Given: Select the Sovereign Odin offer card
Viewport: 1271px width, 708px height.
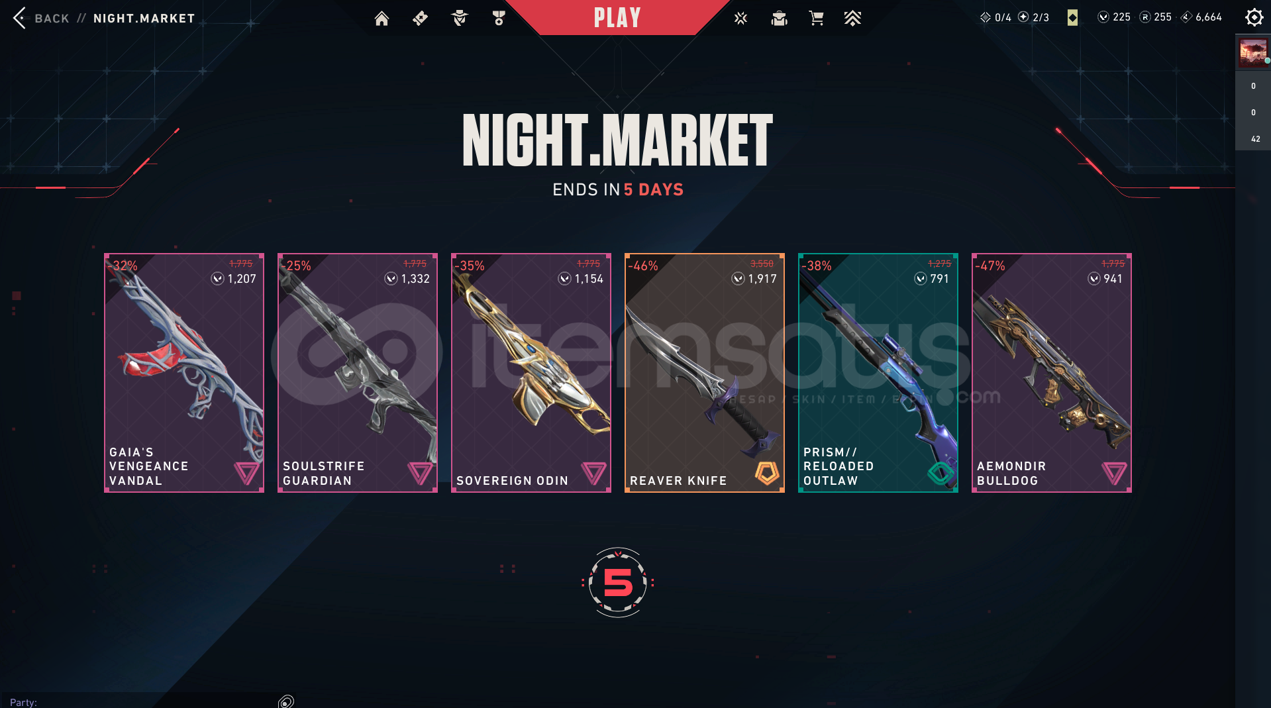Looking at the screenshot, I should point(531,373).
